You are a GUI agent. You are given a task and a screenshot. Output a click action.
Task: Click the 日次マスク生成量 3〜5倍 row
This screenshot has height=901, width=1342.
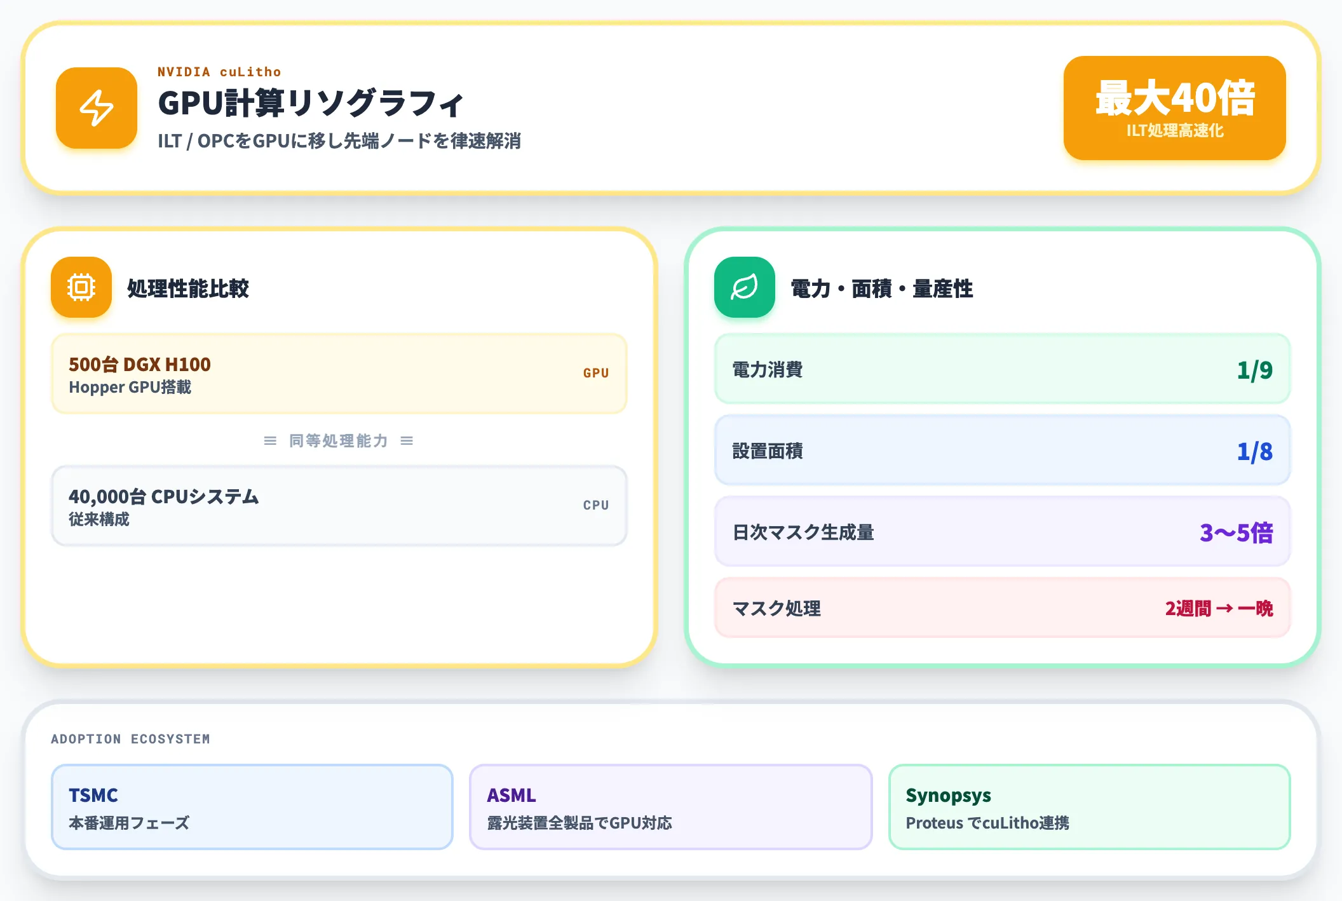click(1003, 532)
